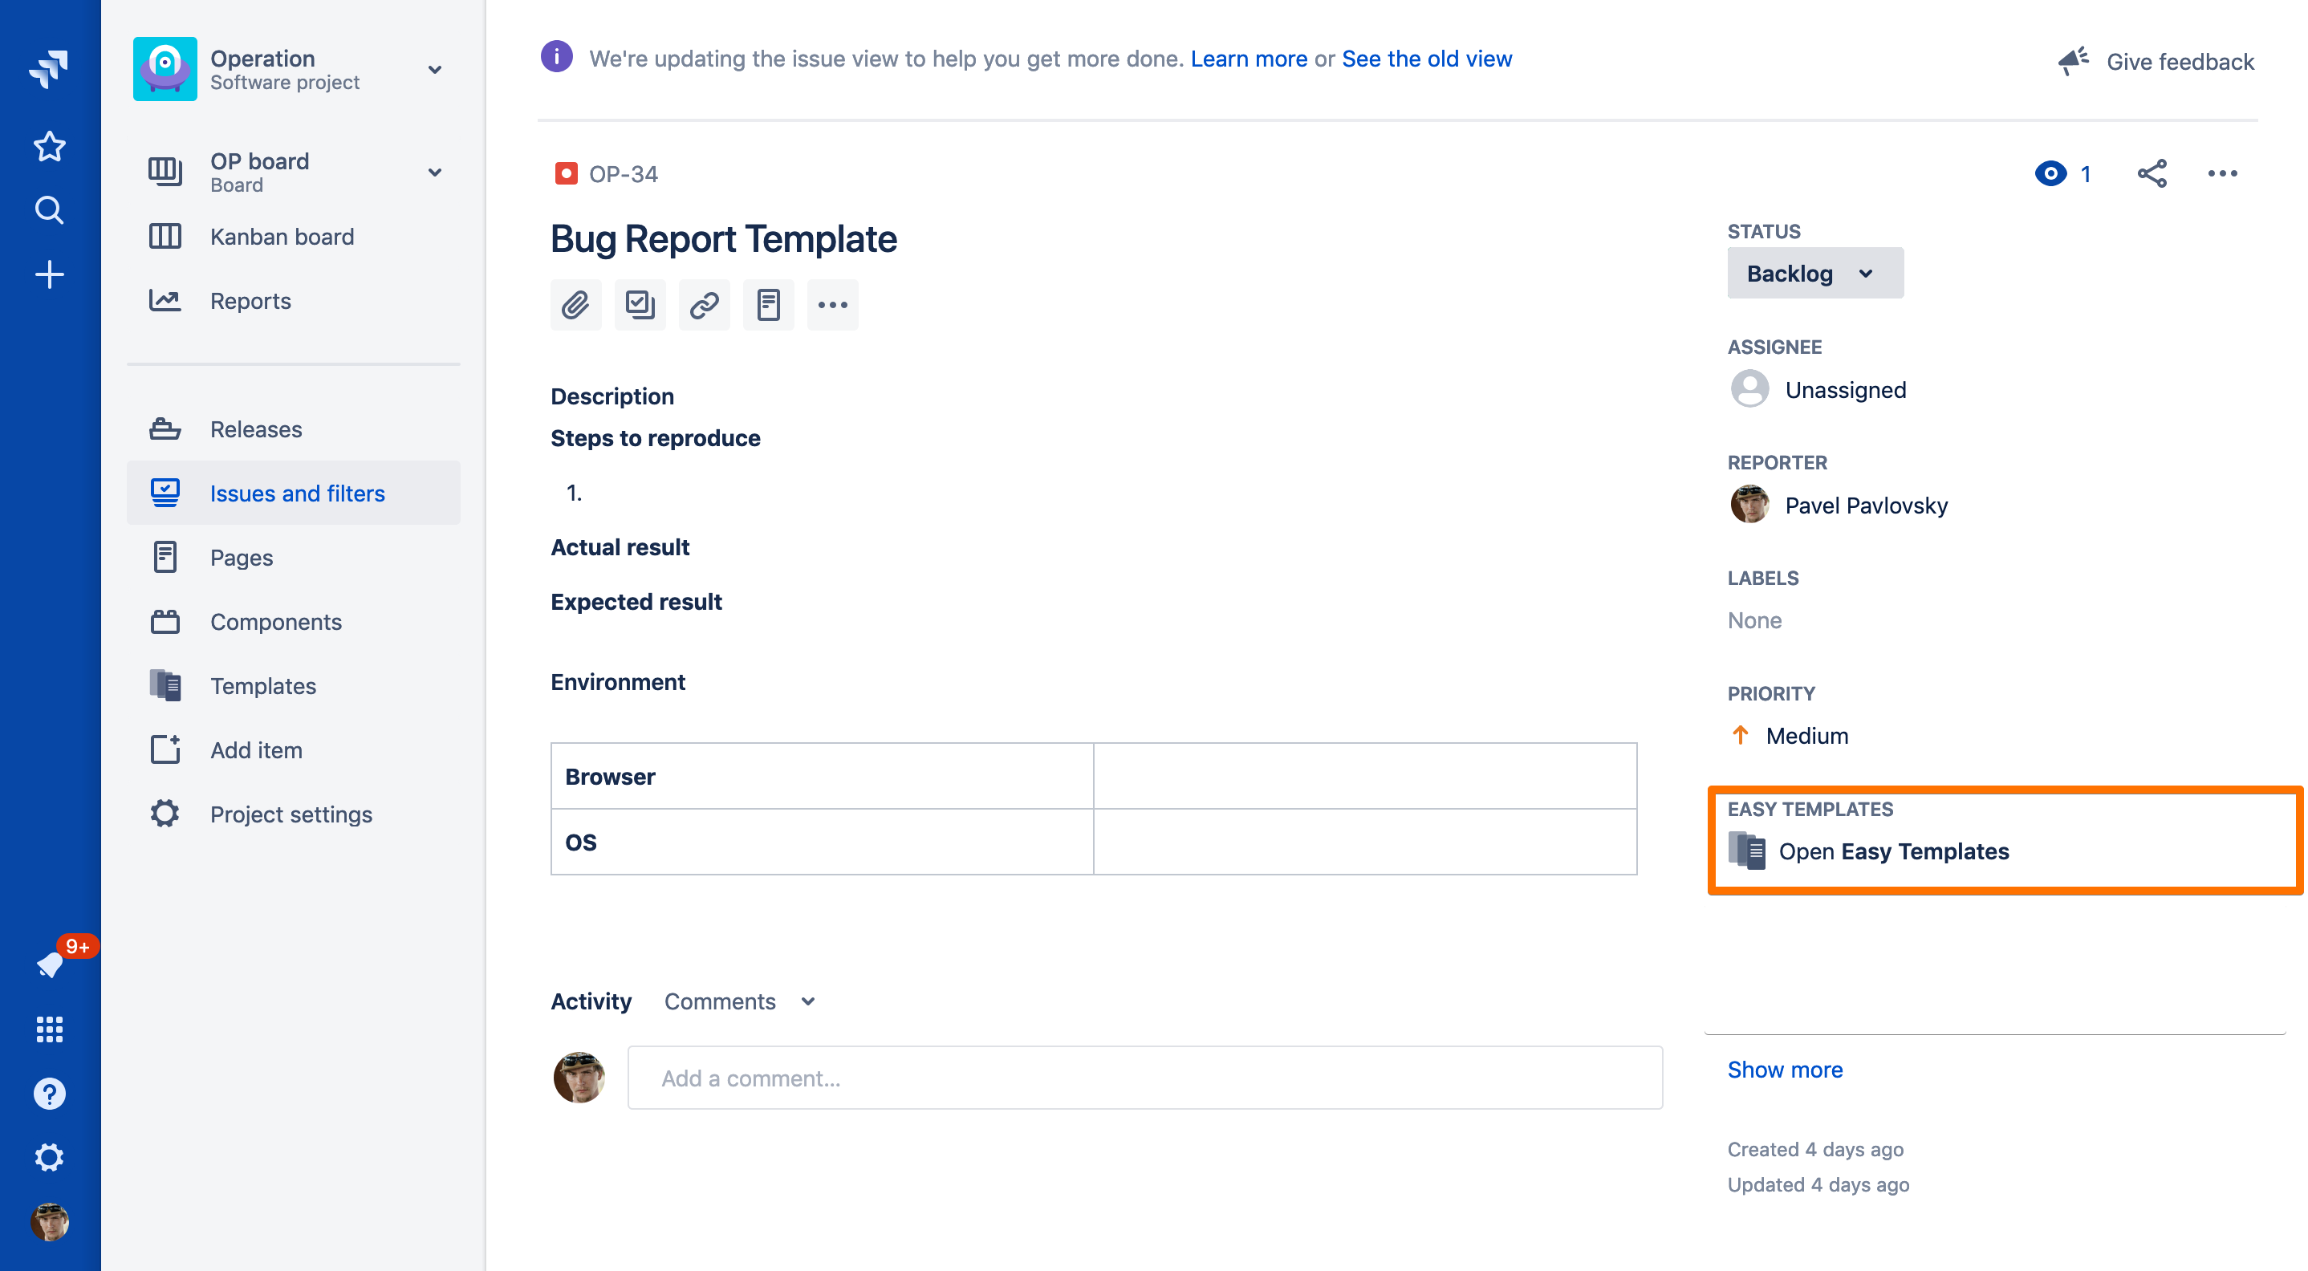Screen dimensions: 2308x1271
Task: Open the share issue icon
Action: (2152, 174)
